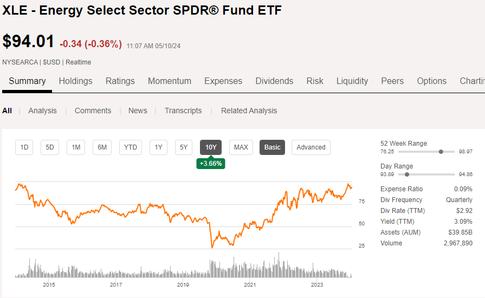This screenshot has width=485, height=298.
Task: Click the 10Y range toggle
Action: point(211,147)
